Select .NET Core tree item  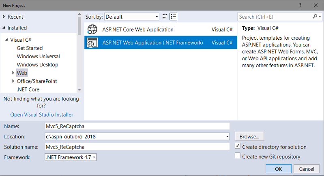(28, 89)
